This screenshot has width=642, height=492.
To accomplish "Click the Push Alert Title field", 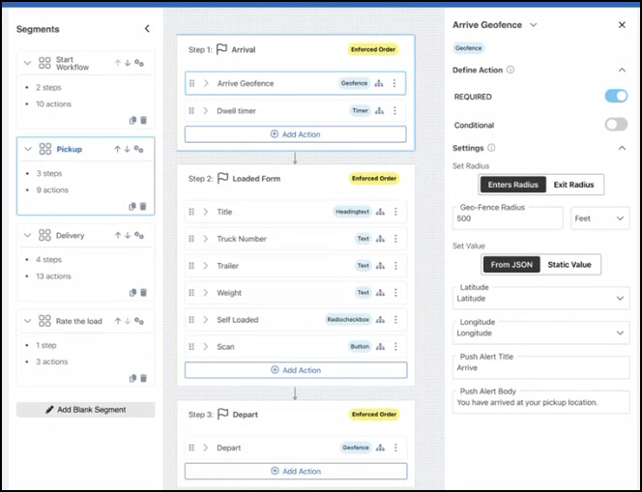I will coord(540,368).
